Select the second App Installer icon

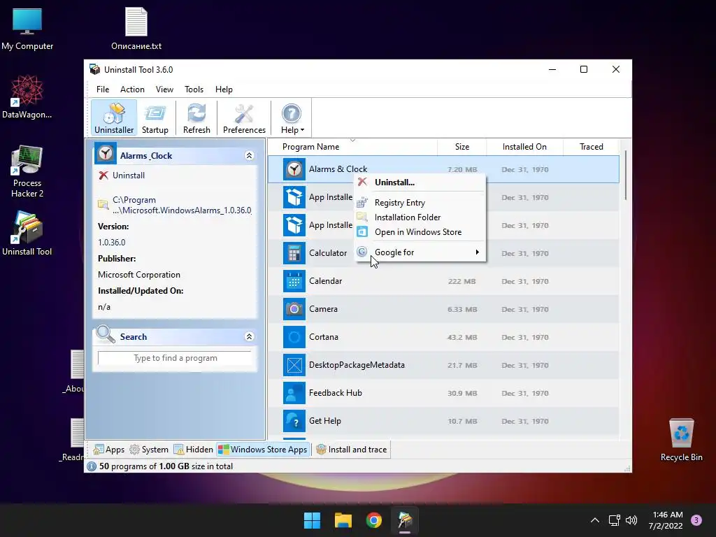coord(294,225)
